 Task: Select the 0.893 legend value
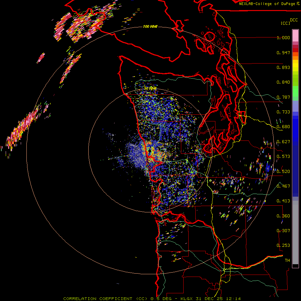click(x=283, y=67)
